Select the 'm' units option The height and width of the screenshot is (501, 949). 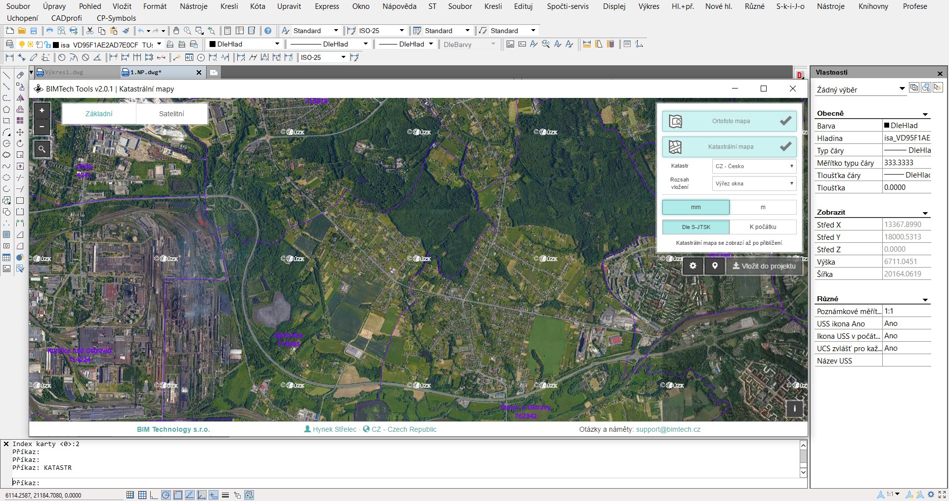pyautogui.click(x=763, y=207)
